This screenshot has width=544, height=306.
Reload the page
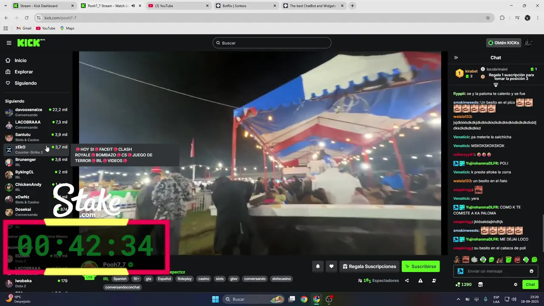pos(26,18)
